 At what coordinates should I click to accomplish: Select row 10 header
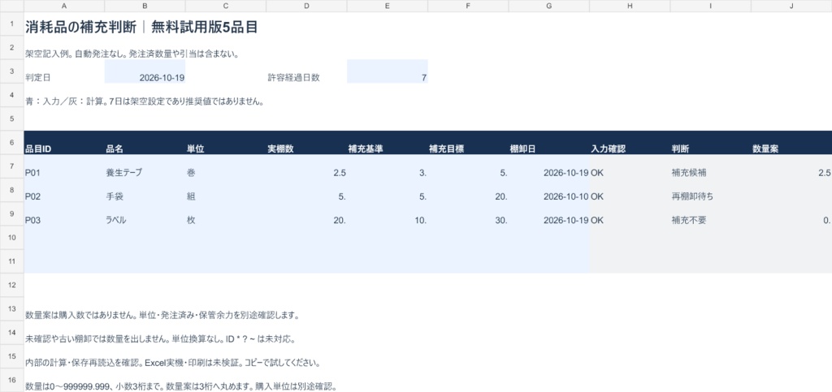point(11,237)
